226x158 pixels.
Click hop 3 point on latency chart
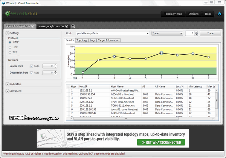(114, 57)
